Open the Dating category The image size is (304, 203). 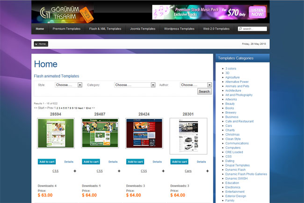coord(230,161)
